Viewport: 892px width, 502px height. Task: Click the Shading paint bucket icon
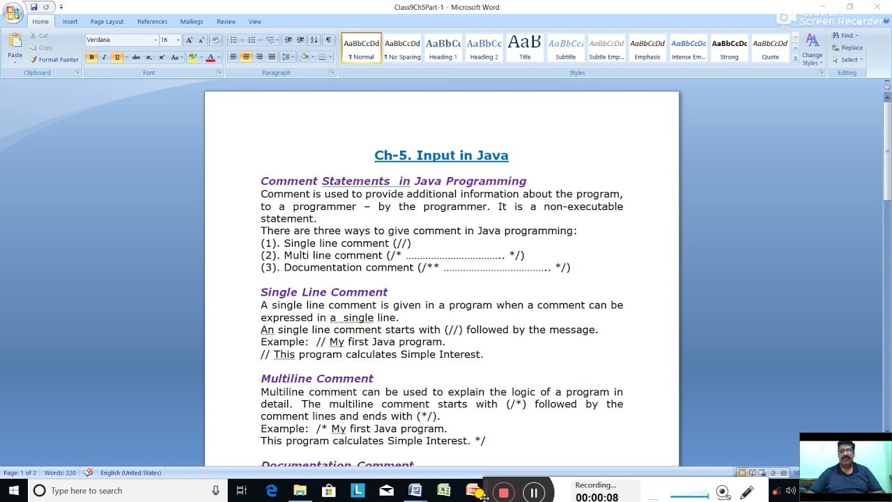(x=304, y=57)
